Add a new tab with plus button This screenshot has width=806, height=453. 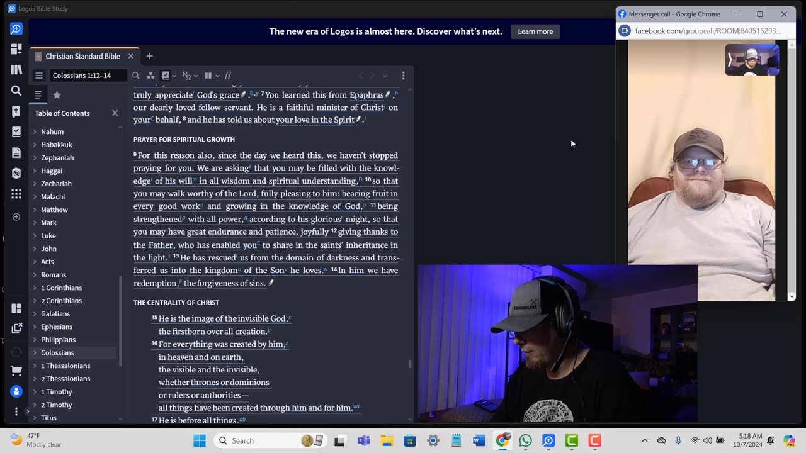click(x=149, y=56)
